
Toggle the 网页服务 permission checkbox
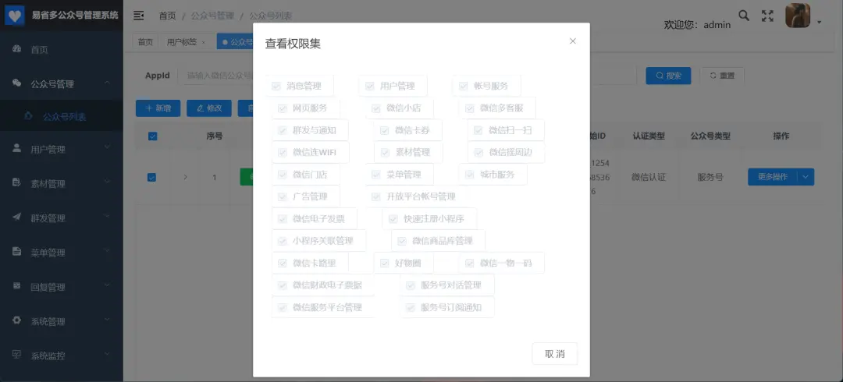click(x=283, y=108)
